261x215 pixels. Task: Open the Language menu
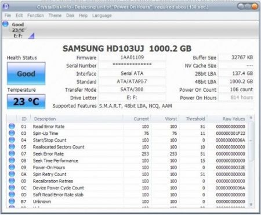pyautogui.click(x=102, y=16)
